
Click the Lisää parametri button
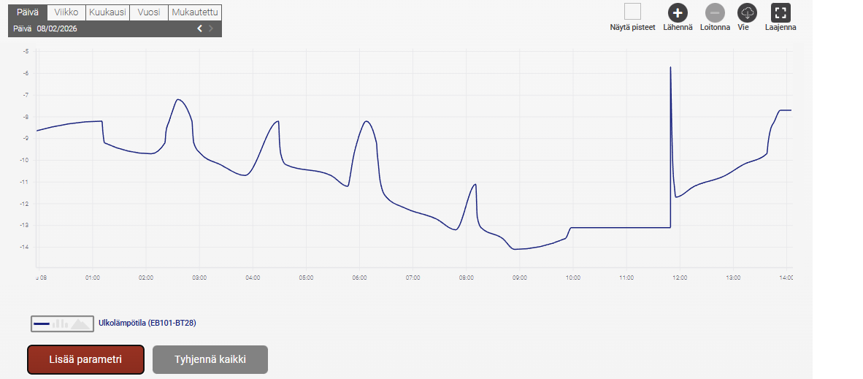tap(85, 359)
